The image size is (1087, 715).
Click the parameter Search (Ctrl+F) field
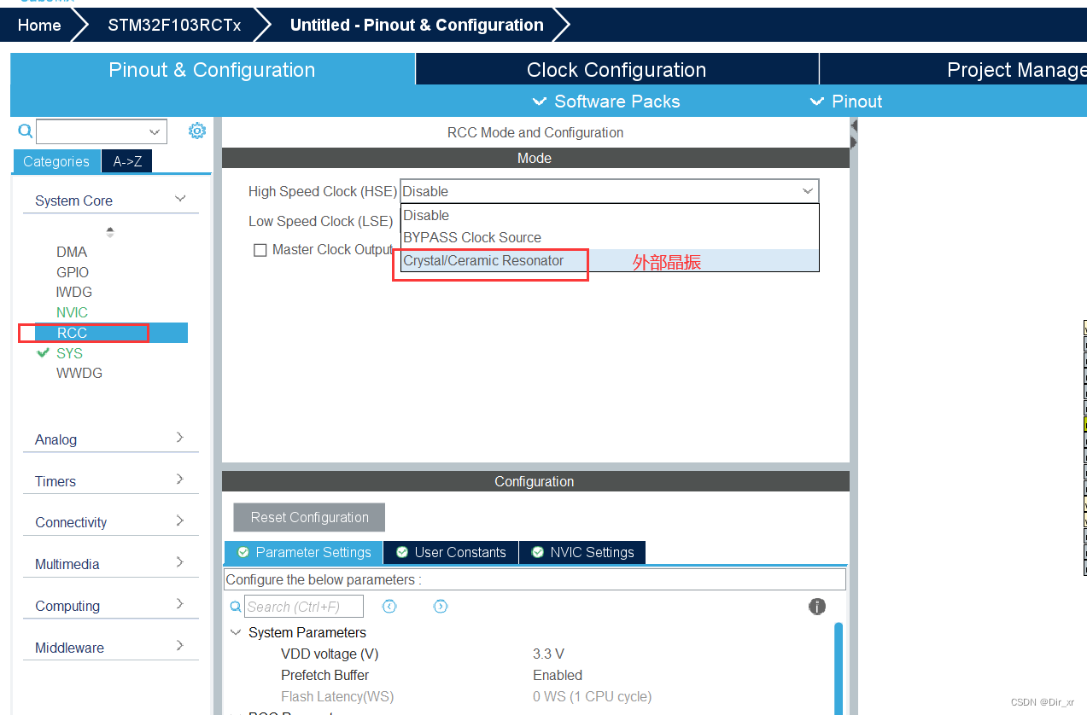point(304,607)
